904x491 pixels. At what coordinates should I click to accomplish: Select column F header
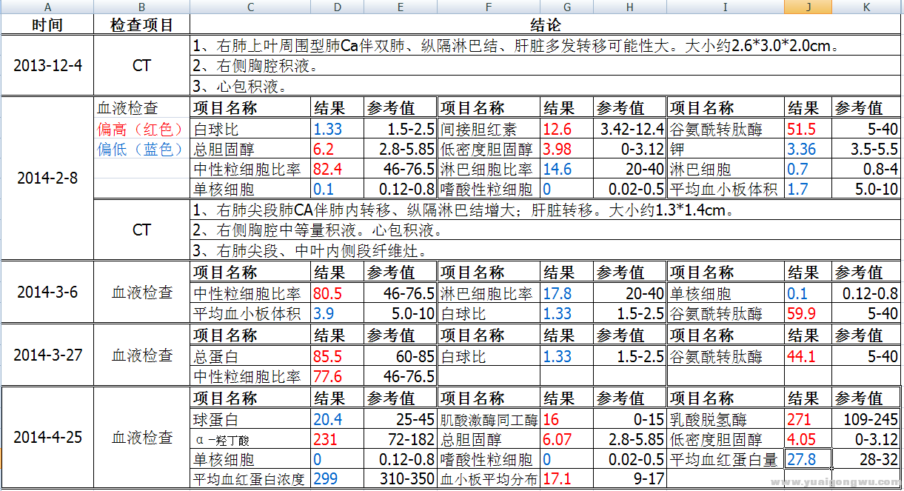click(x=489, y=7)
